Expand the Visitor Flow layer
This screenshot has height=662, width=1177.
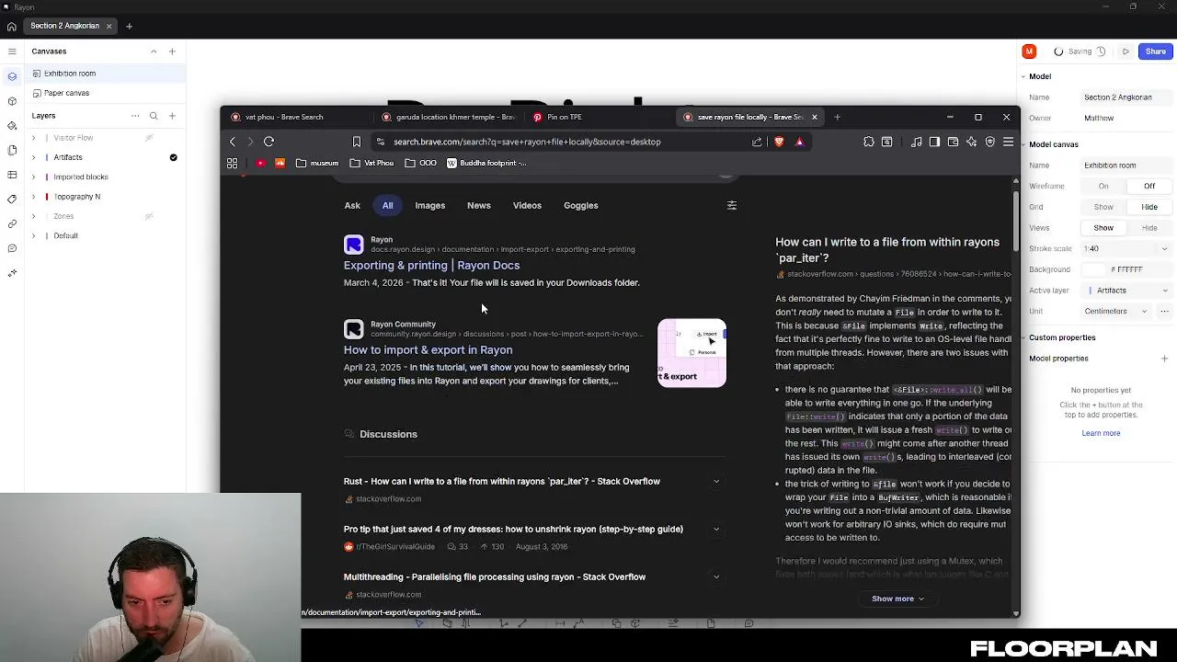coord(34,138)
